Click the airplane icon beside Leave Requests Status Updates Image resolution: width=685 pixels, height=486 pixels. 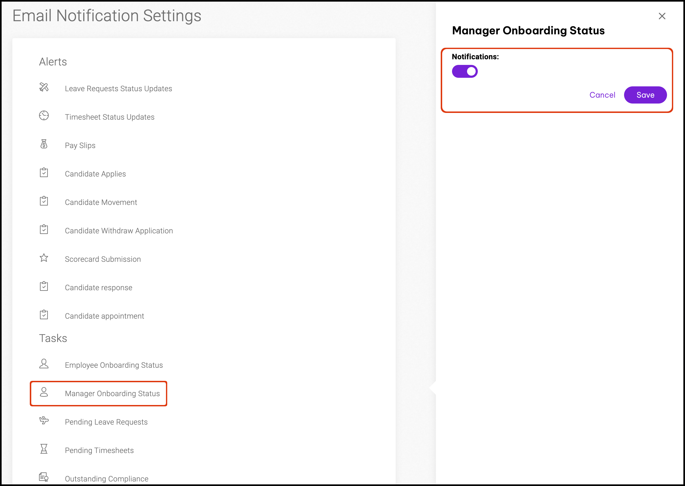click(x=44, y=87)
